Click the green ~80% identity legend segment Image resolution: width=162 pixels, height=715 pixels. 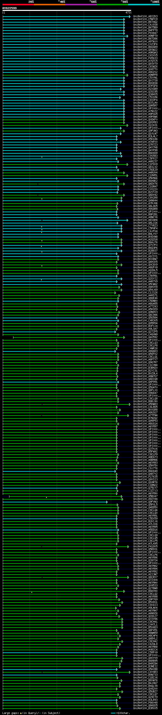tap(112, 5)
